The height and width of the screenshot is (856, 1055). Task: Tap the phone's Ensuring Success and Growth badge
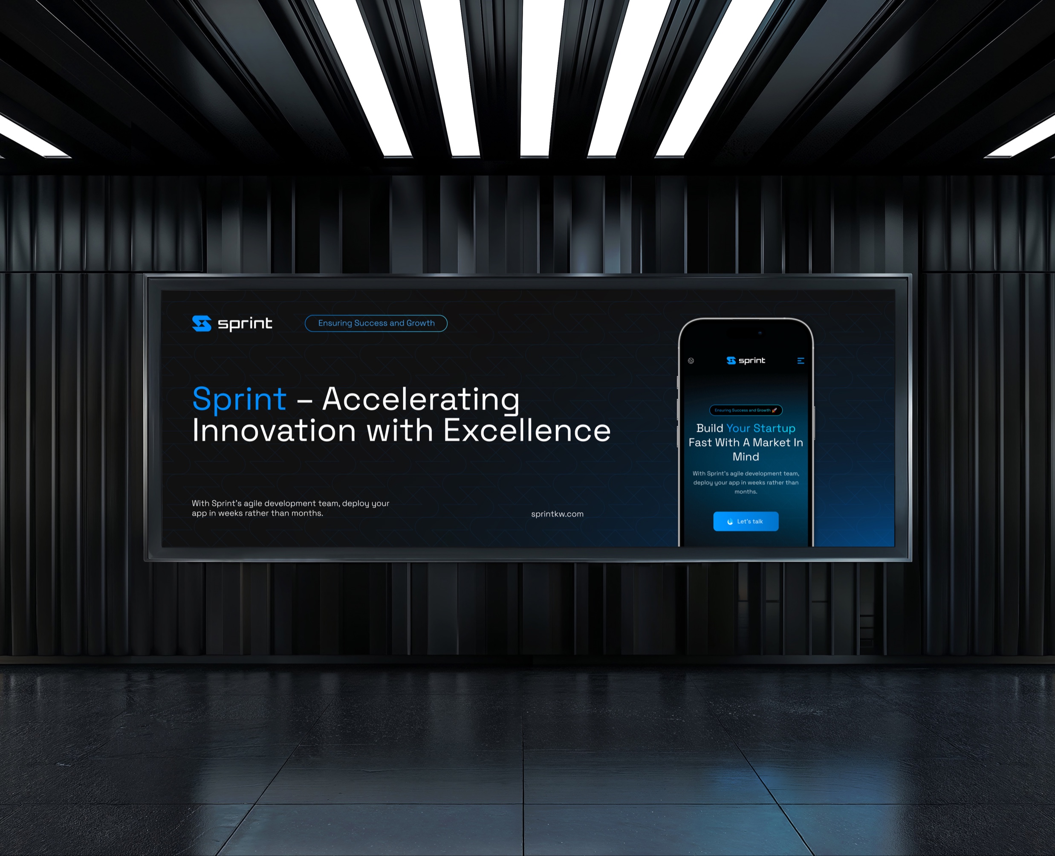(x=742, y=410)
